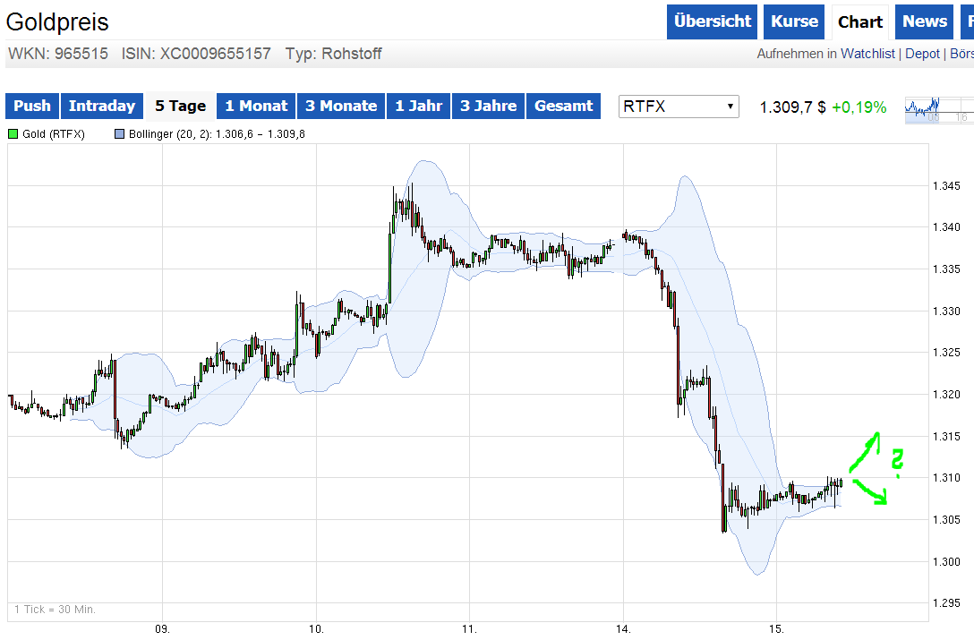Display the 3 Monate range
The width and height of the screenshot is (974, 640).
coord(341,106)
